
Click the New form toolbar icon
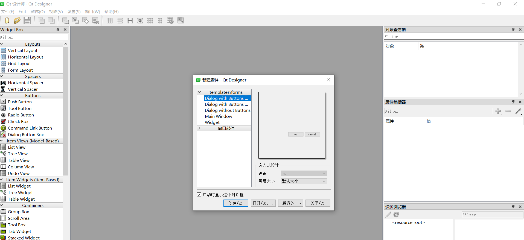[7, 21]
